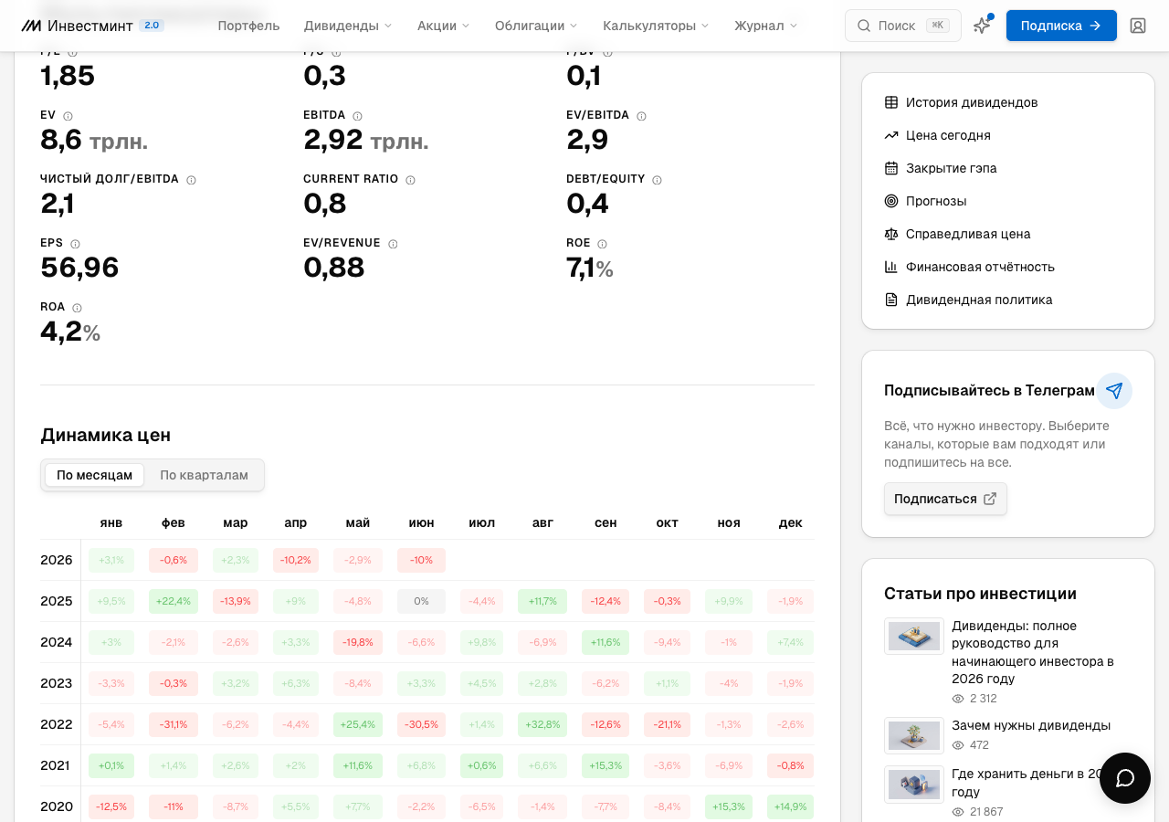Image resolution: width=1169 pixels, height=822 pixels.
Task: Click the 2022 июн cell -30,5%
Action: click(421, 724)
